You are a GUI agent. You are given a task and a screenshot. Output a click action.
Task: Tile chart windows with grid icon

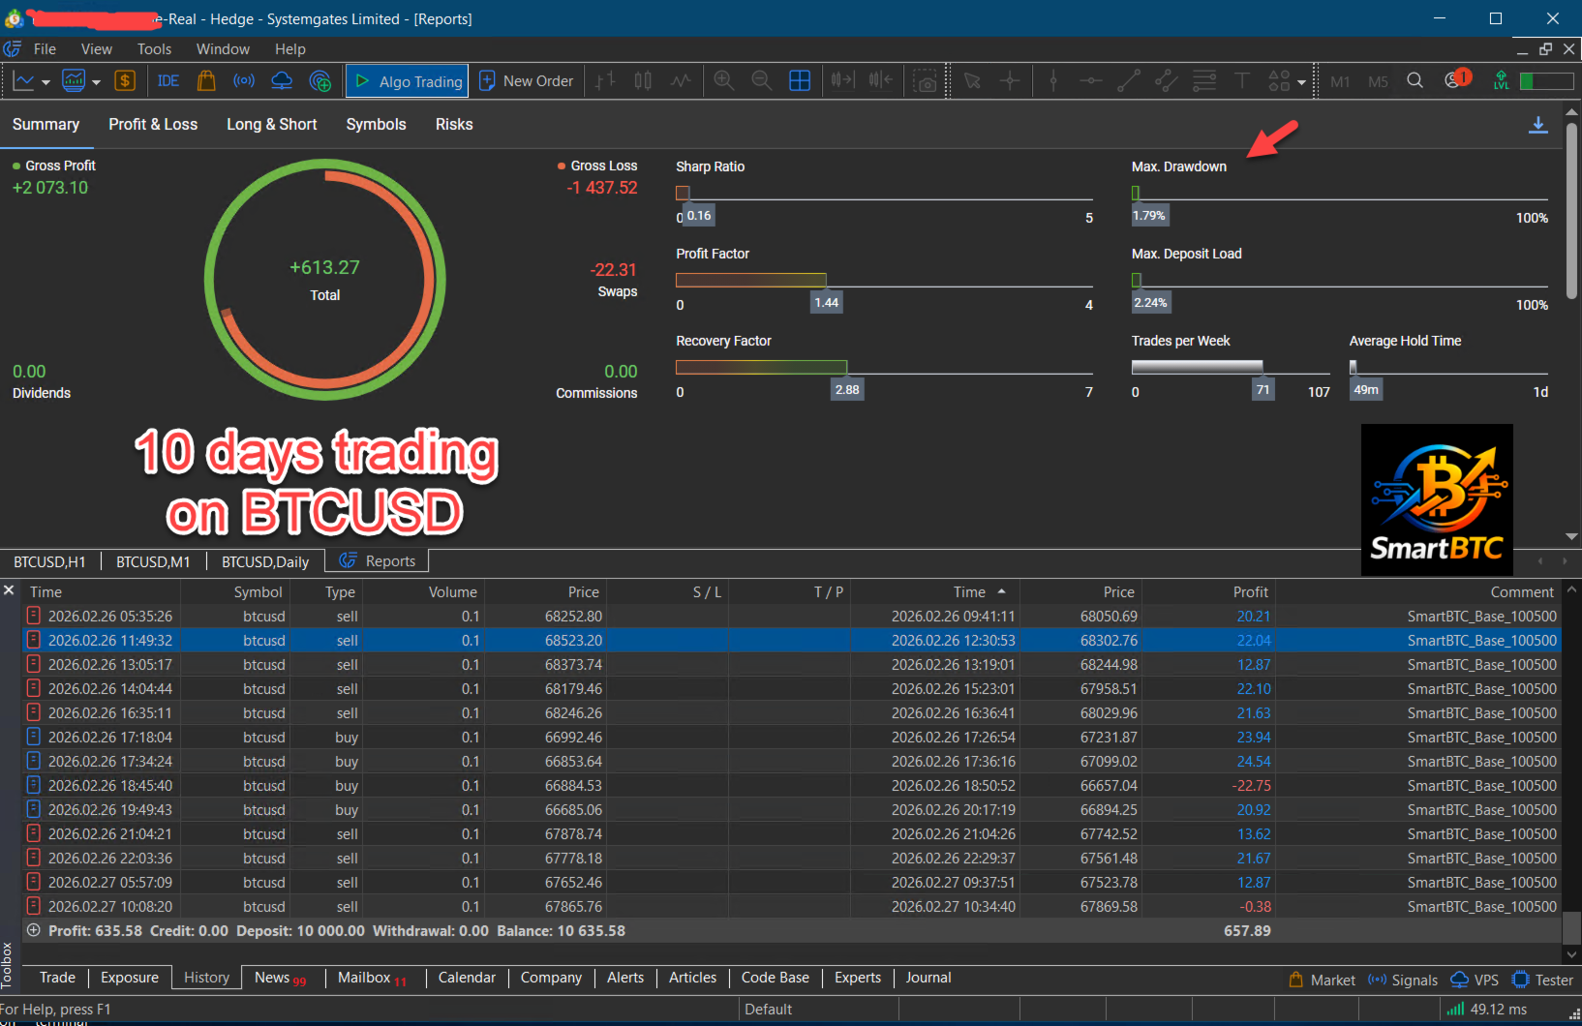800,81
